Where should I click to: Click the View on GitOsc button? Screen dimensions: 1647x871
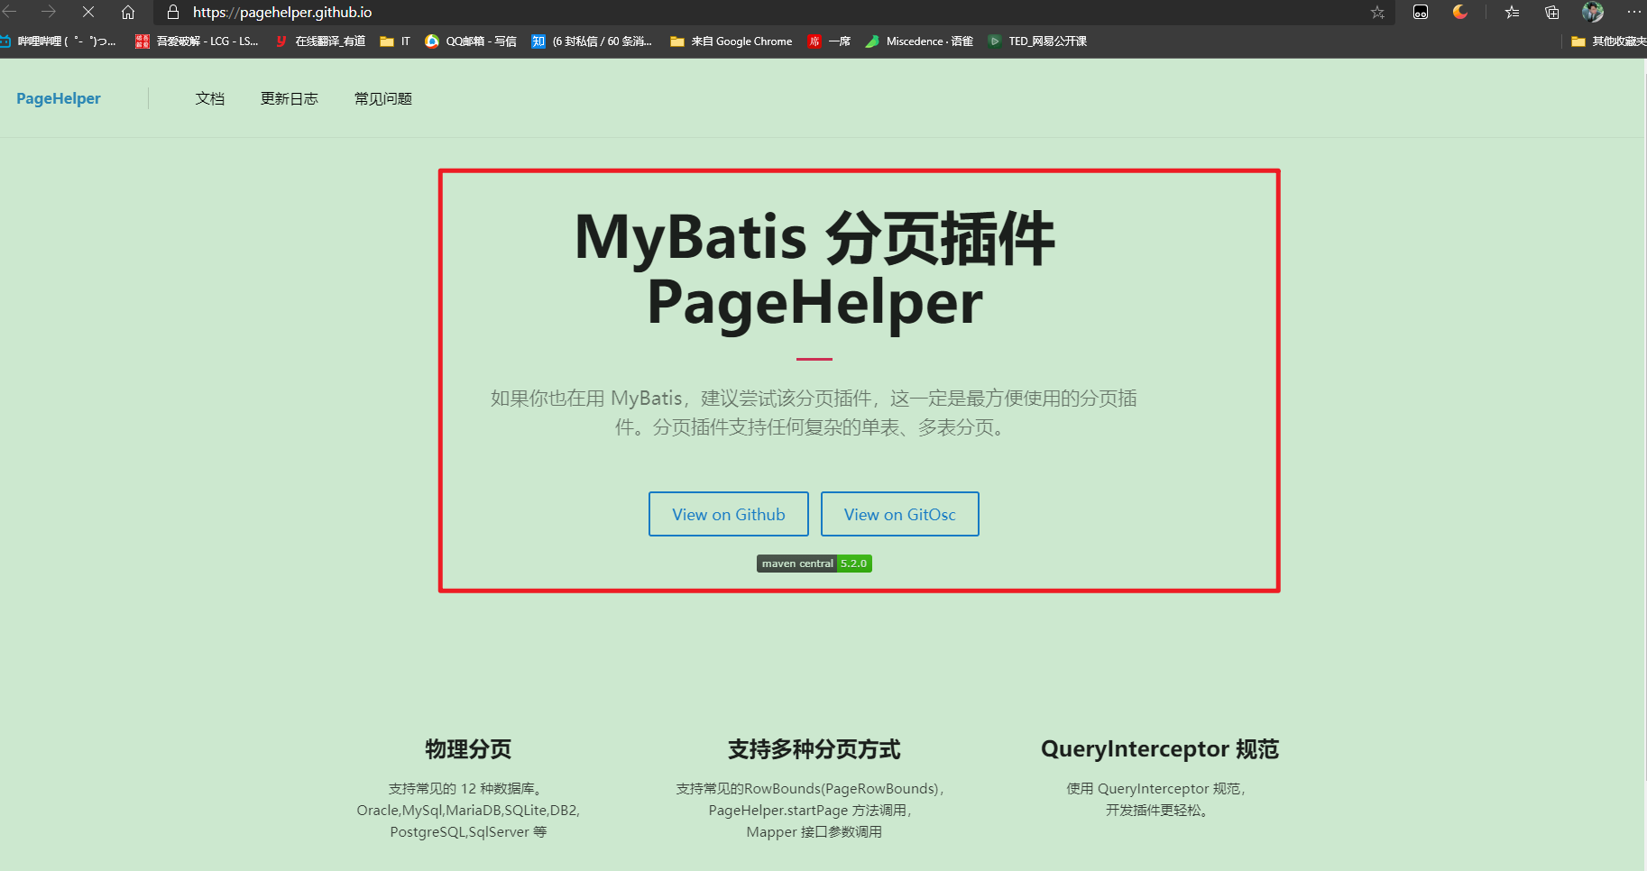click(900, 514)
